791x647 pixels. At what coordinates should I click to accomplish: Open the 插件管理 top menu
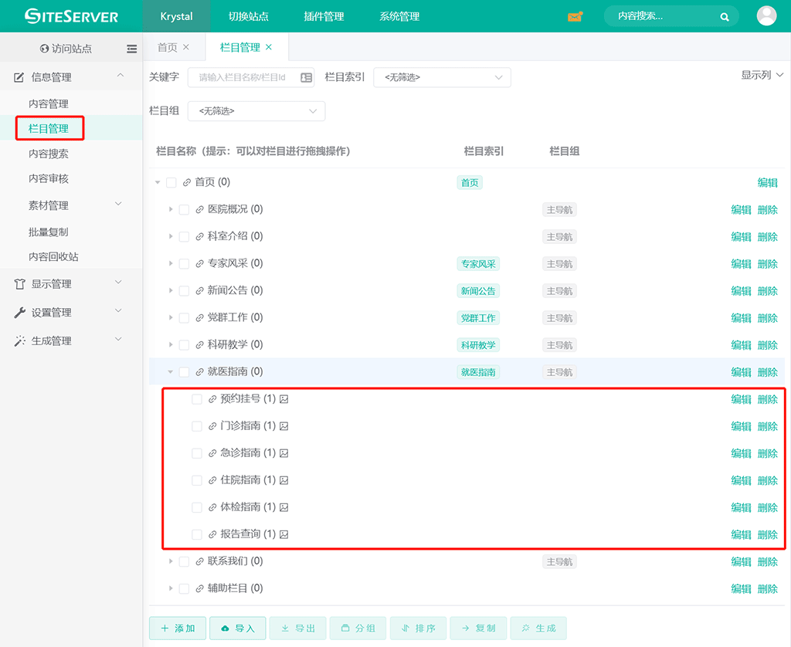pos(324,16)
